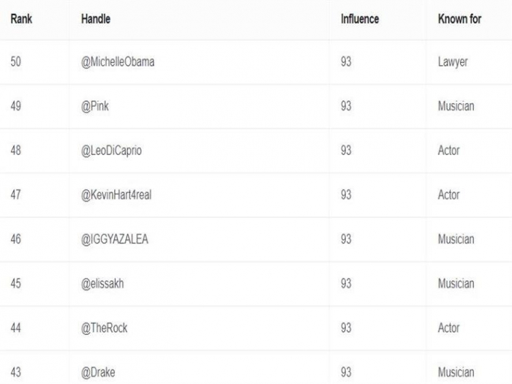Select influence score 93 for @IGGYAZALEA
The width and height of the screenshot is (512, 384).
click(x=346, y=239)
